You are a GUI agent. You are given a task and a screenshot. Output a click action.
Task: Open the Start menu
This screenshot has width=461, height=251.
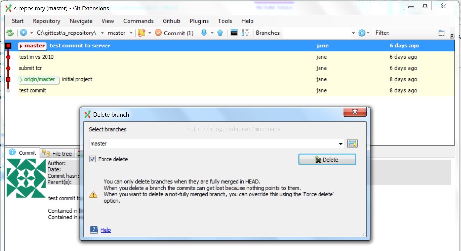(18, 21)
